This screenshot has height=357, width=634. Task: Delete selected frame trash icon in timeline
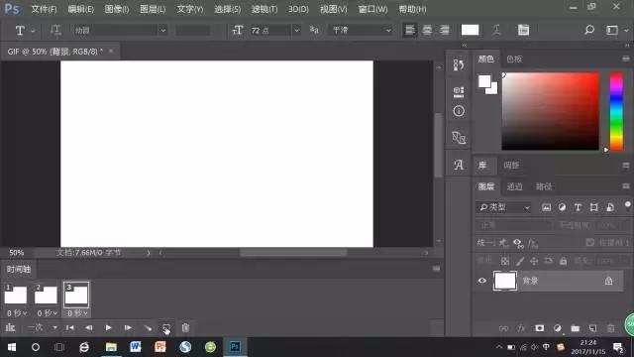(185, 328)
